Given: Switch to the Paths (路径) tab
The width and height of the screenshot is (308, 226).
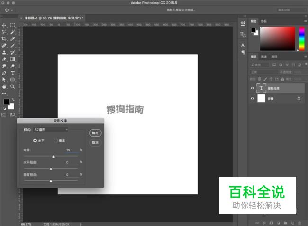Looking at the screenshot, I should coord(274,56).
